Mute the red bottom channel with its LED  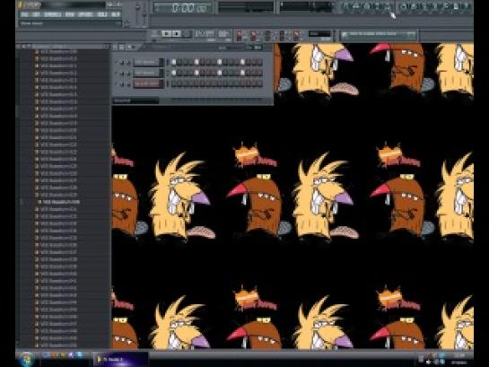click(117, 83)
